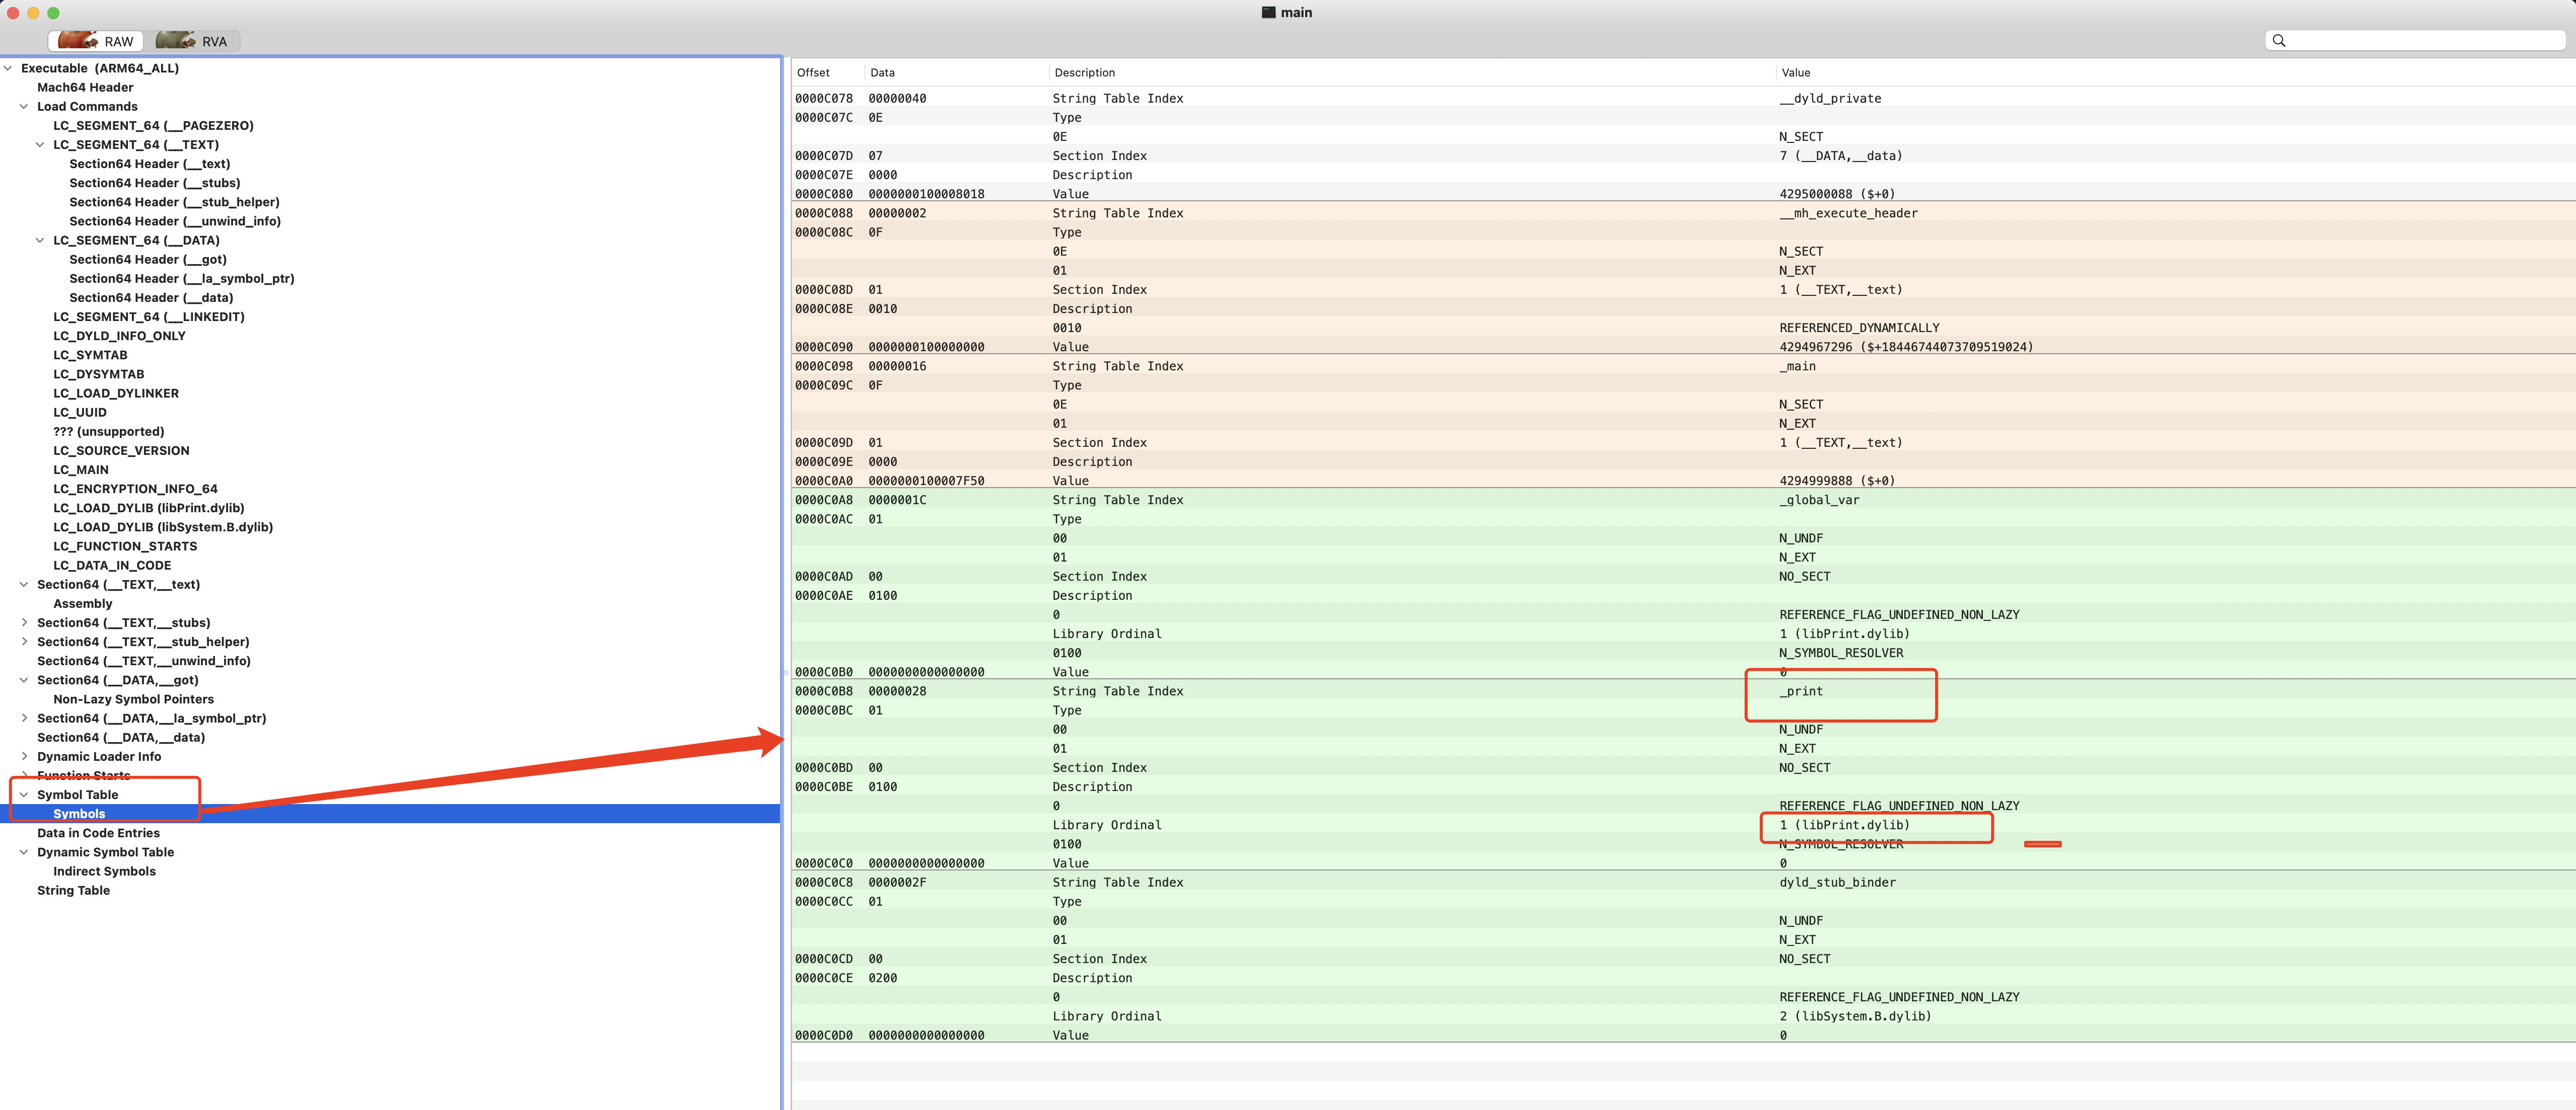
Task: Select Mach64 Header in tree
Action: [85, 87]
